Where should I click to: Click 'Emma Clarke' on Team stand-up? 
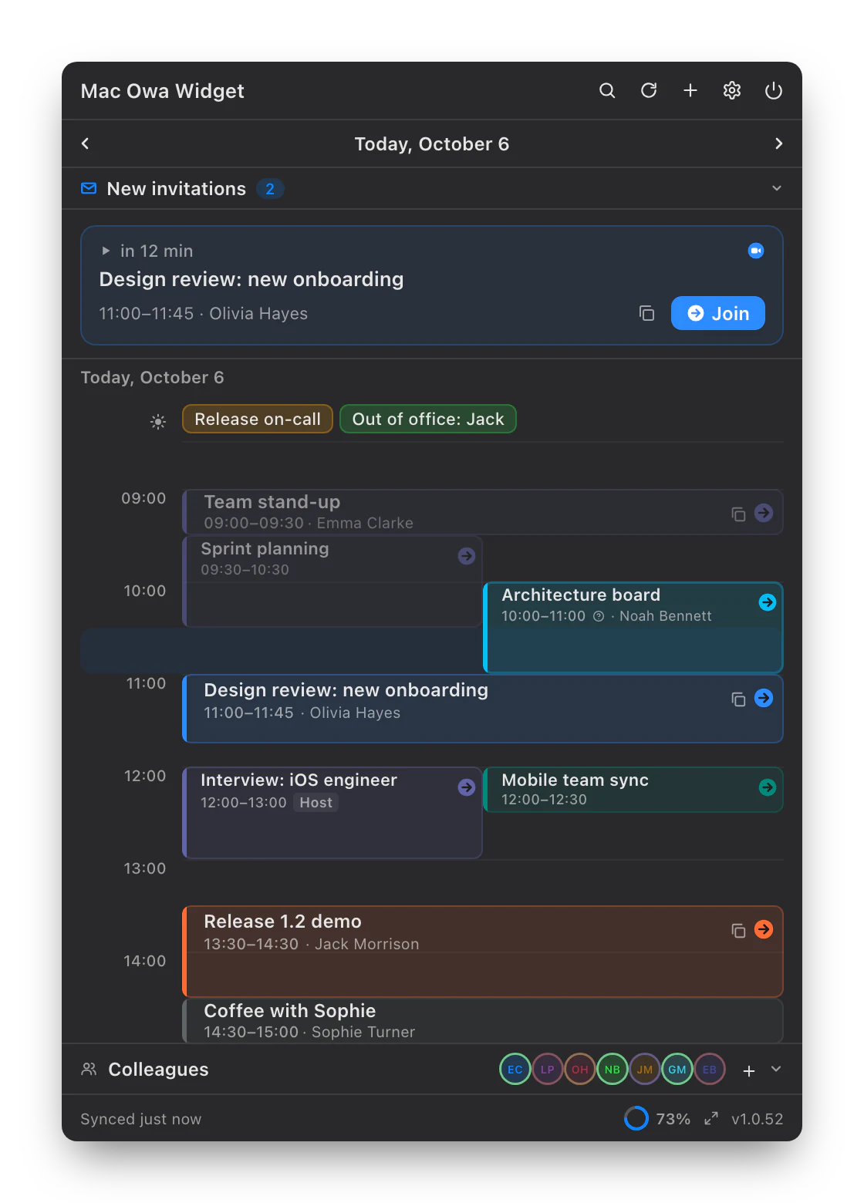point(365,523)
